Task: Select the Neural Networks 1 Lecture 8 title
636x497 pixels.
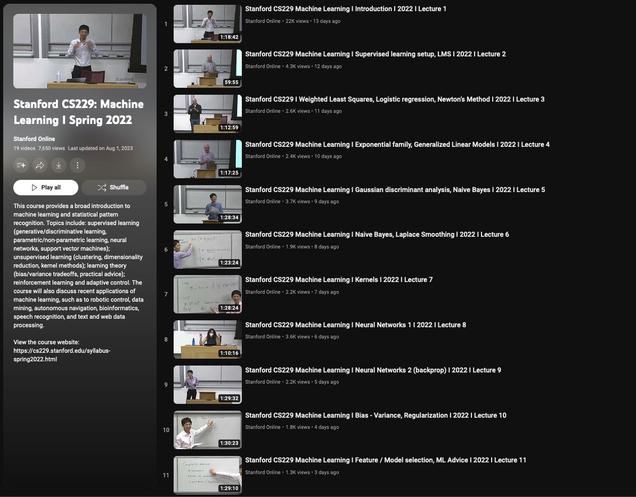Action: click(x=355, y=325)
